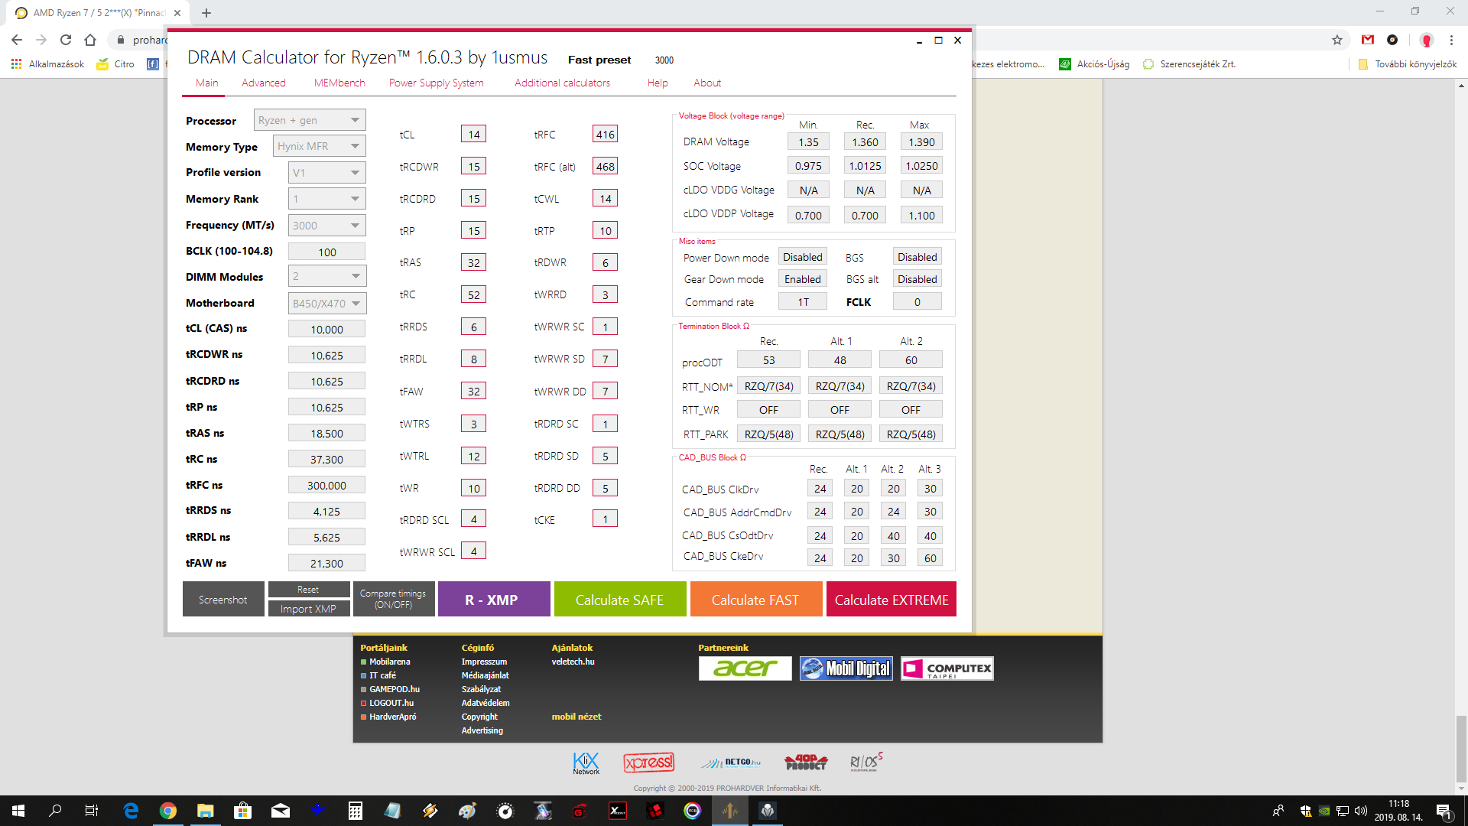
Task: Open the Gmail extension icon
Action: 1368,40
